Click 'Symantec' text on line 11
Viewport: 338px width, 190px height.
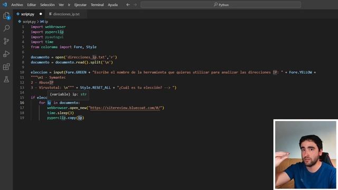pos(58,78)
